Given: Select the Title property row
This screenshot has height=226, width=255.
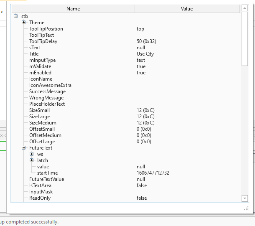Looking at the screenshot, I should pyautogui.click(x=34, y=54).
